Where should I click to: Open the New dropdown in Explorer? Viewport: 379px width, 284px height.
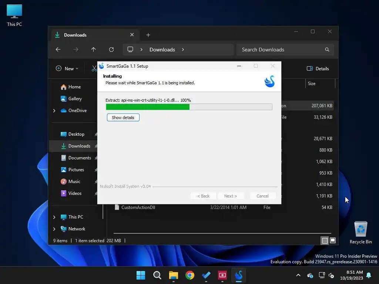[67, 68]
